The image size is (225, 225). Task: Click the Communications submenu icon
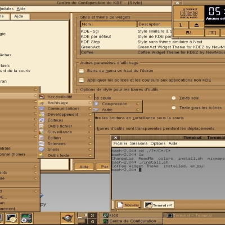[42, 109]
